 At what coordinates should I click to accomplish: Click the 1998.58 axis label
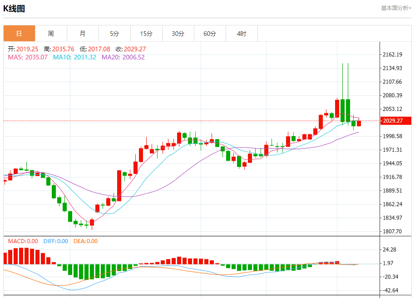pyautogui.click(x=392, y=136)
